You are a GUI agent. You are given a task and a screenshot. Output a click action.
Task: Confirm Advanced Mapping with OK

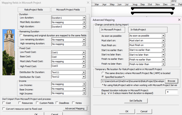pos(127,111)
